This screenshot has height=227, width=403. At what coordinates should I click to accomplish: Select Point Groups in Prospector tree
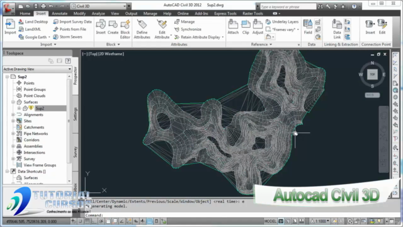coord(35,90)
